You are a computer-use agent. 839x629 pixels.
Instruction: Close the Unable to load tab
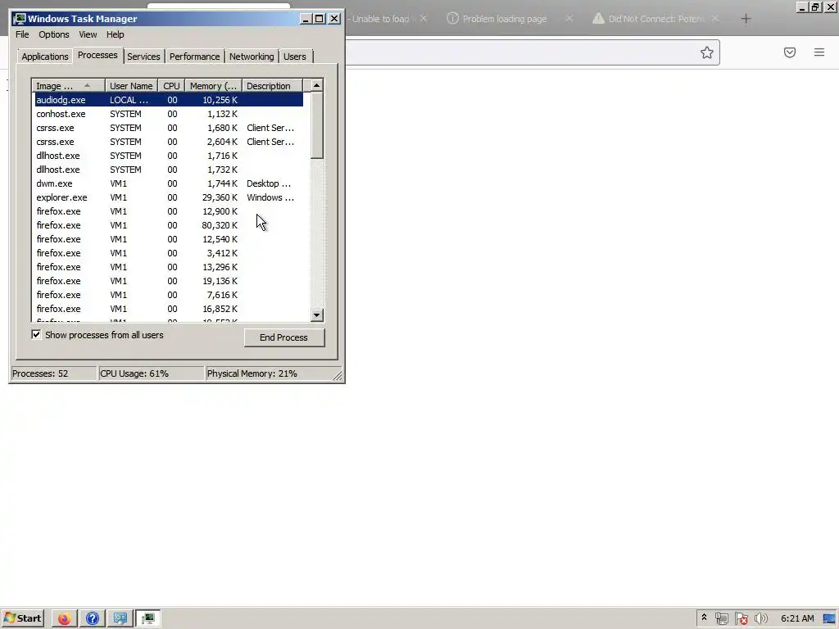pos(424,18)
